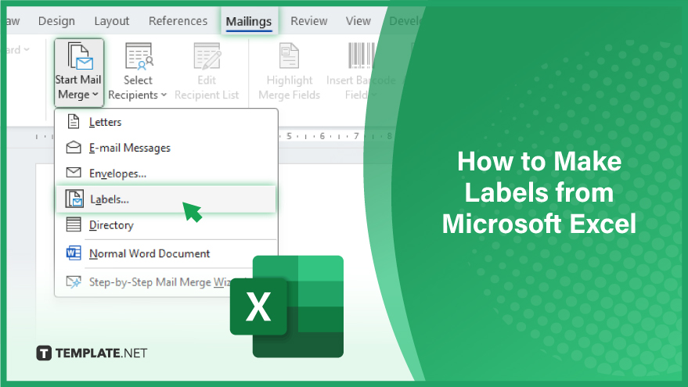
Task: Open the View tab
Action: coord(358,21)
